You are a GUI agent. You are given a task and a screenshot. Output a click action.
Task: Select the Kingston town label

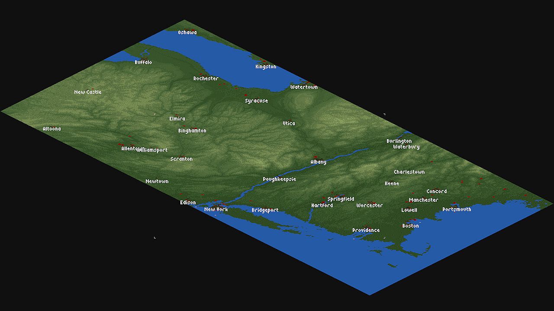(266, 67)
